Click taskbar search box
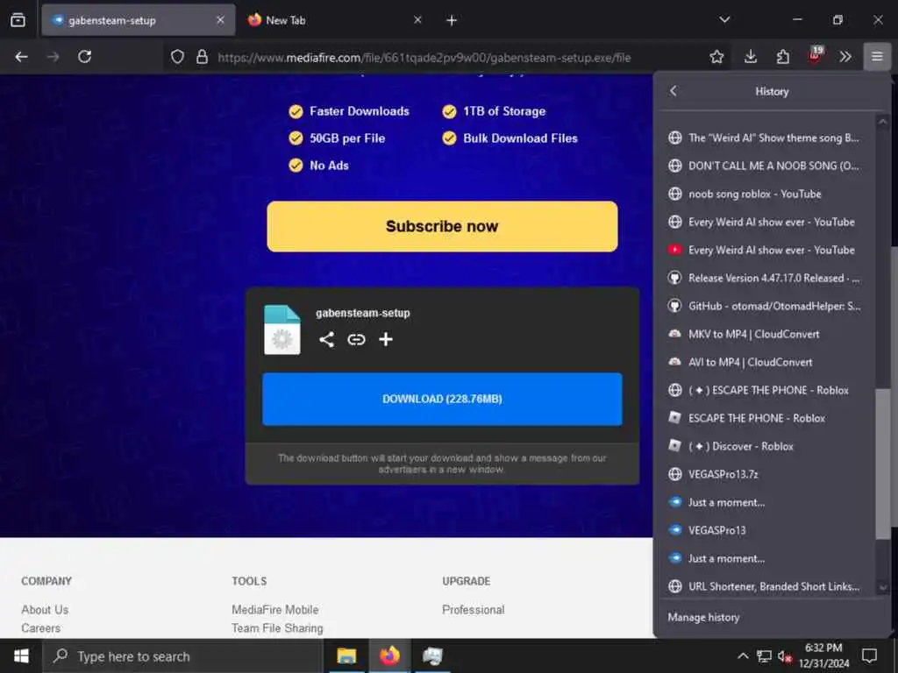 [182, 655]
